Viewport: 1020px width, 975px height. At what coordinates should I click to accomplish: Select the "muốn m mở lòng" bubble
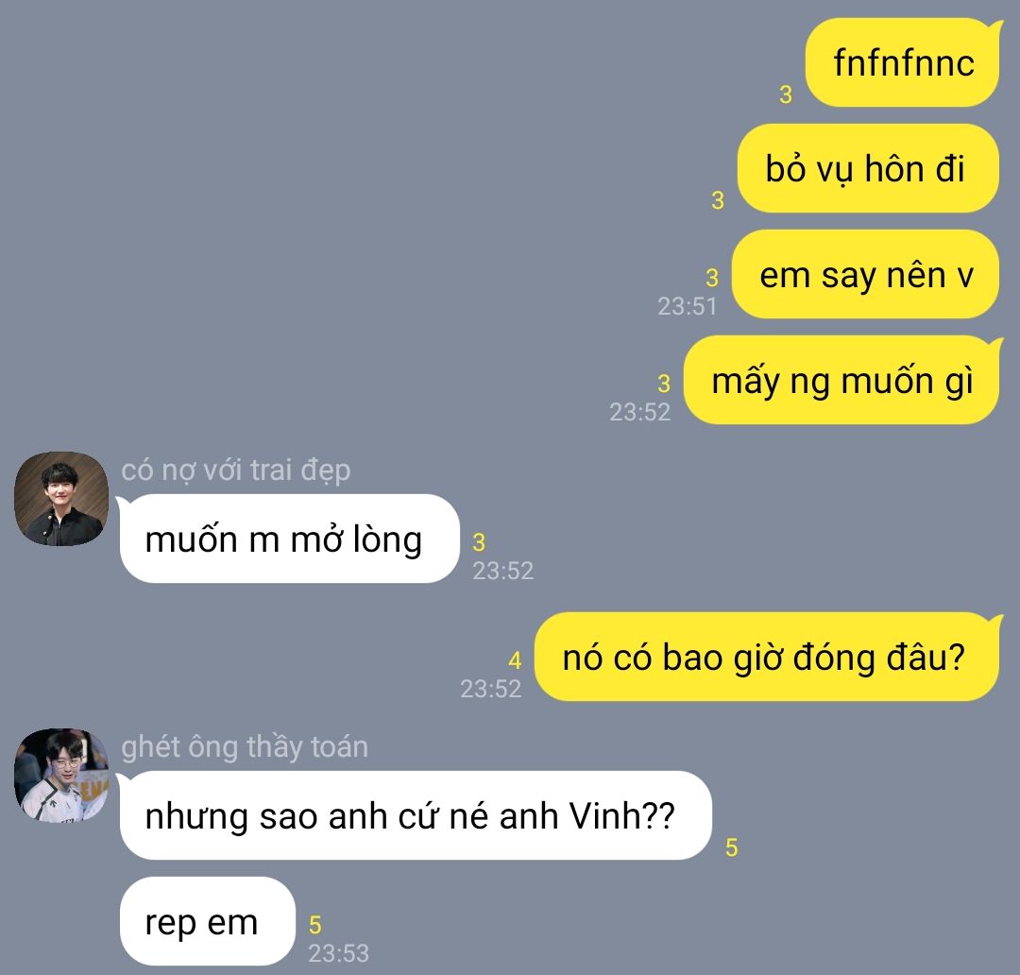tap(288, 539)
